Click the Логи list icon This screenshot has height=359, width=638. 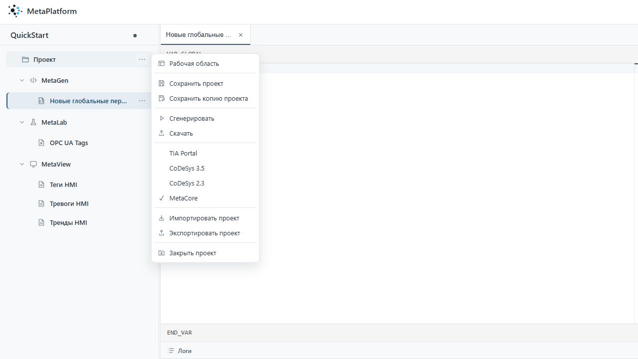tap(171, 351)
